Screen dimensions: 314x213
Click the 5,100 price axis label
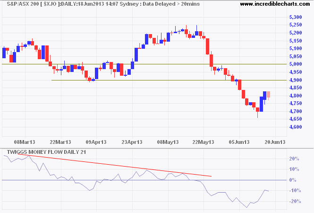click(296, 49)
